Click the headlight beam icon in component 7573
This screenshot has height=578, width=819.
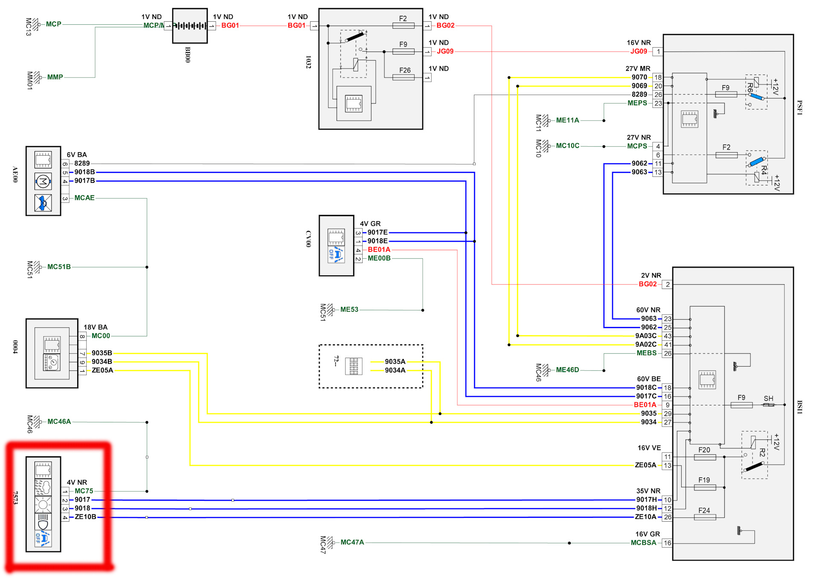point(43,521)
